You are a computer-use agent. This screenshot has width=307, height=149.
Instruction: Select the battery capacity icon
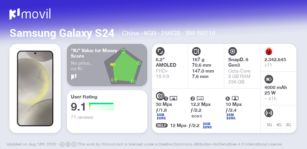pyautogui.click(x=268, y=79)
